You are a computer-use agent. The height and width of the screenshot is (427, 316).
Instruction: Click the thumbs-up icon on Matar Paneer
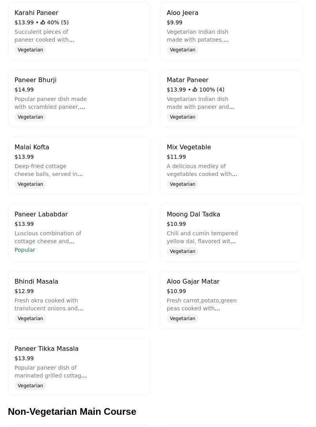pyautogui.click(x=195, y=90)
